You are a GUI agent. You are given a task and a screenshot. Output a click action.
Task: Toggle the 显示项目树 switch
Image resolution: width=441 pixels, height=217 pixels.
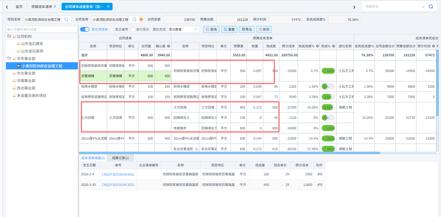(x=85, y=29)
